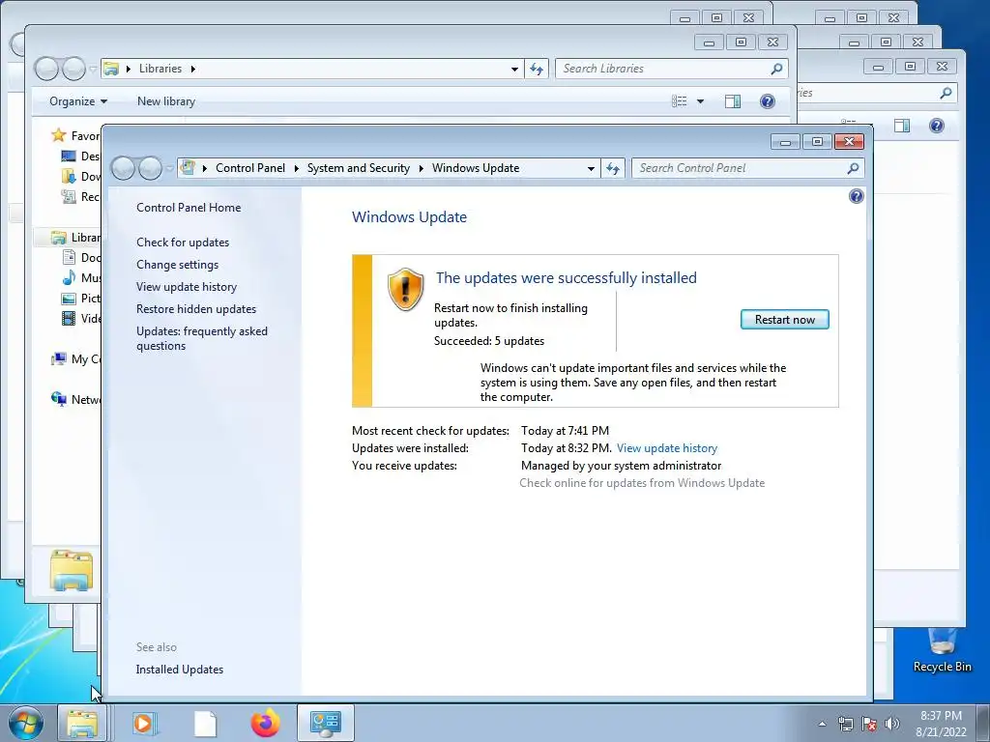Click Back button in Libraries window

click(46, 69)
